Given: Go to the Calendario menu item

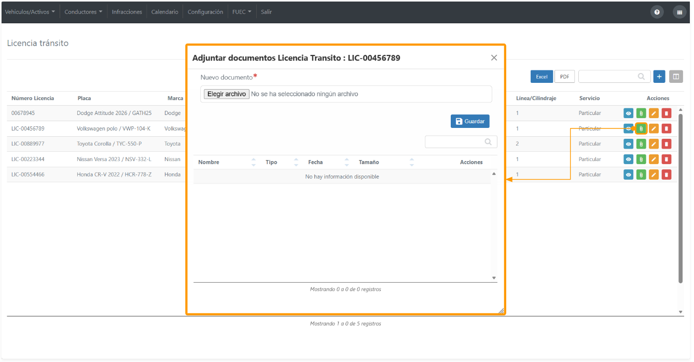Looking at the screenshot, I should [x=165, y=12].
